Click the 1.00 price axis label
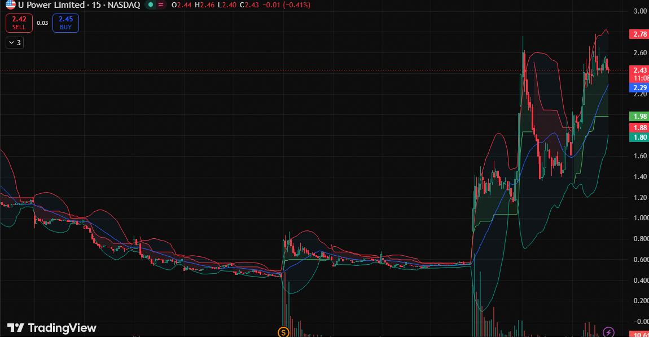Screen dimensions: 649x338 coord(641,218)
